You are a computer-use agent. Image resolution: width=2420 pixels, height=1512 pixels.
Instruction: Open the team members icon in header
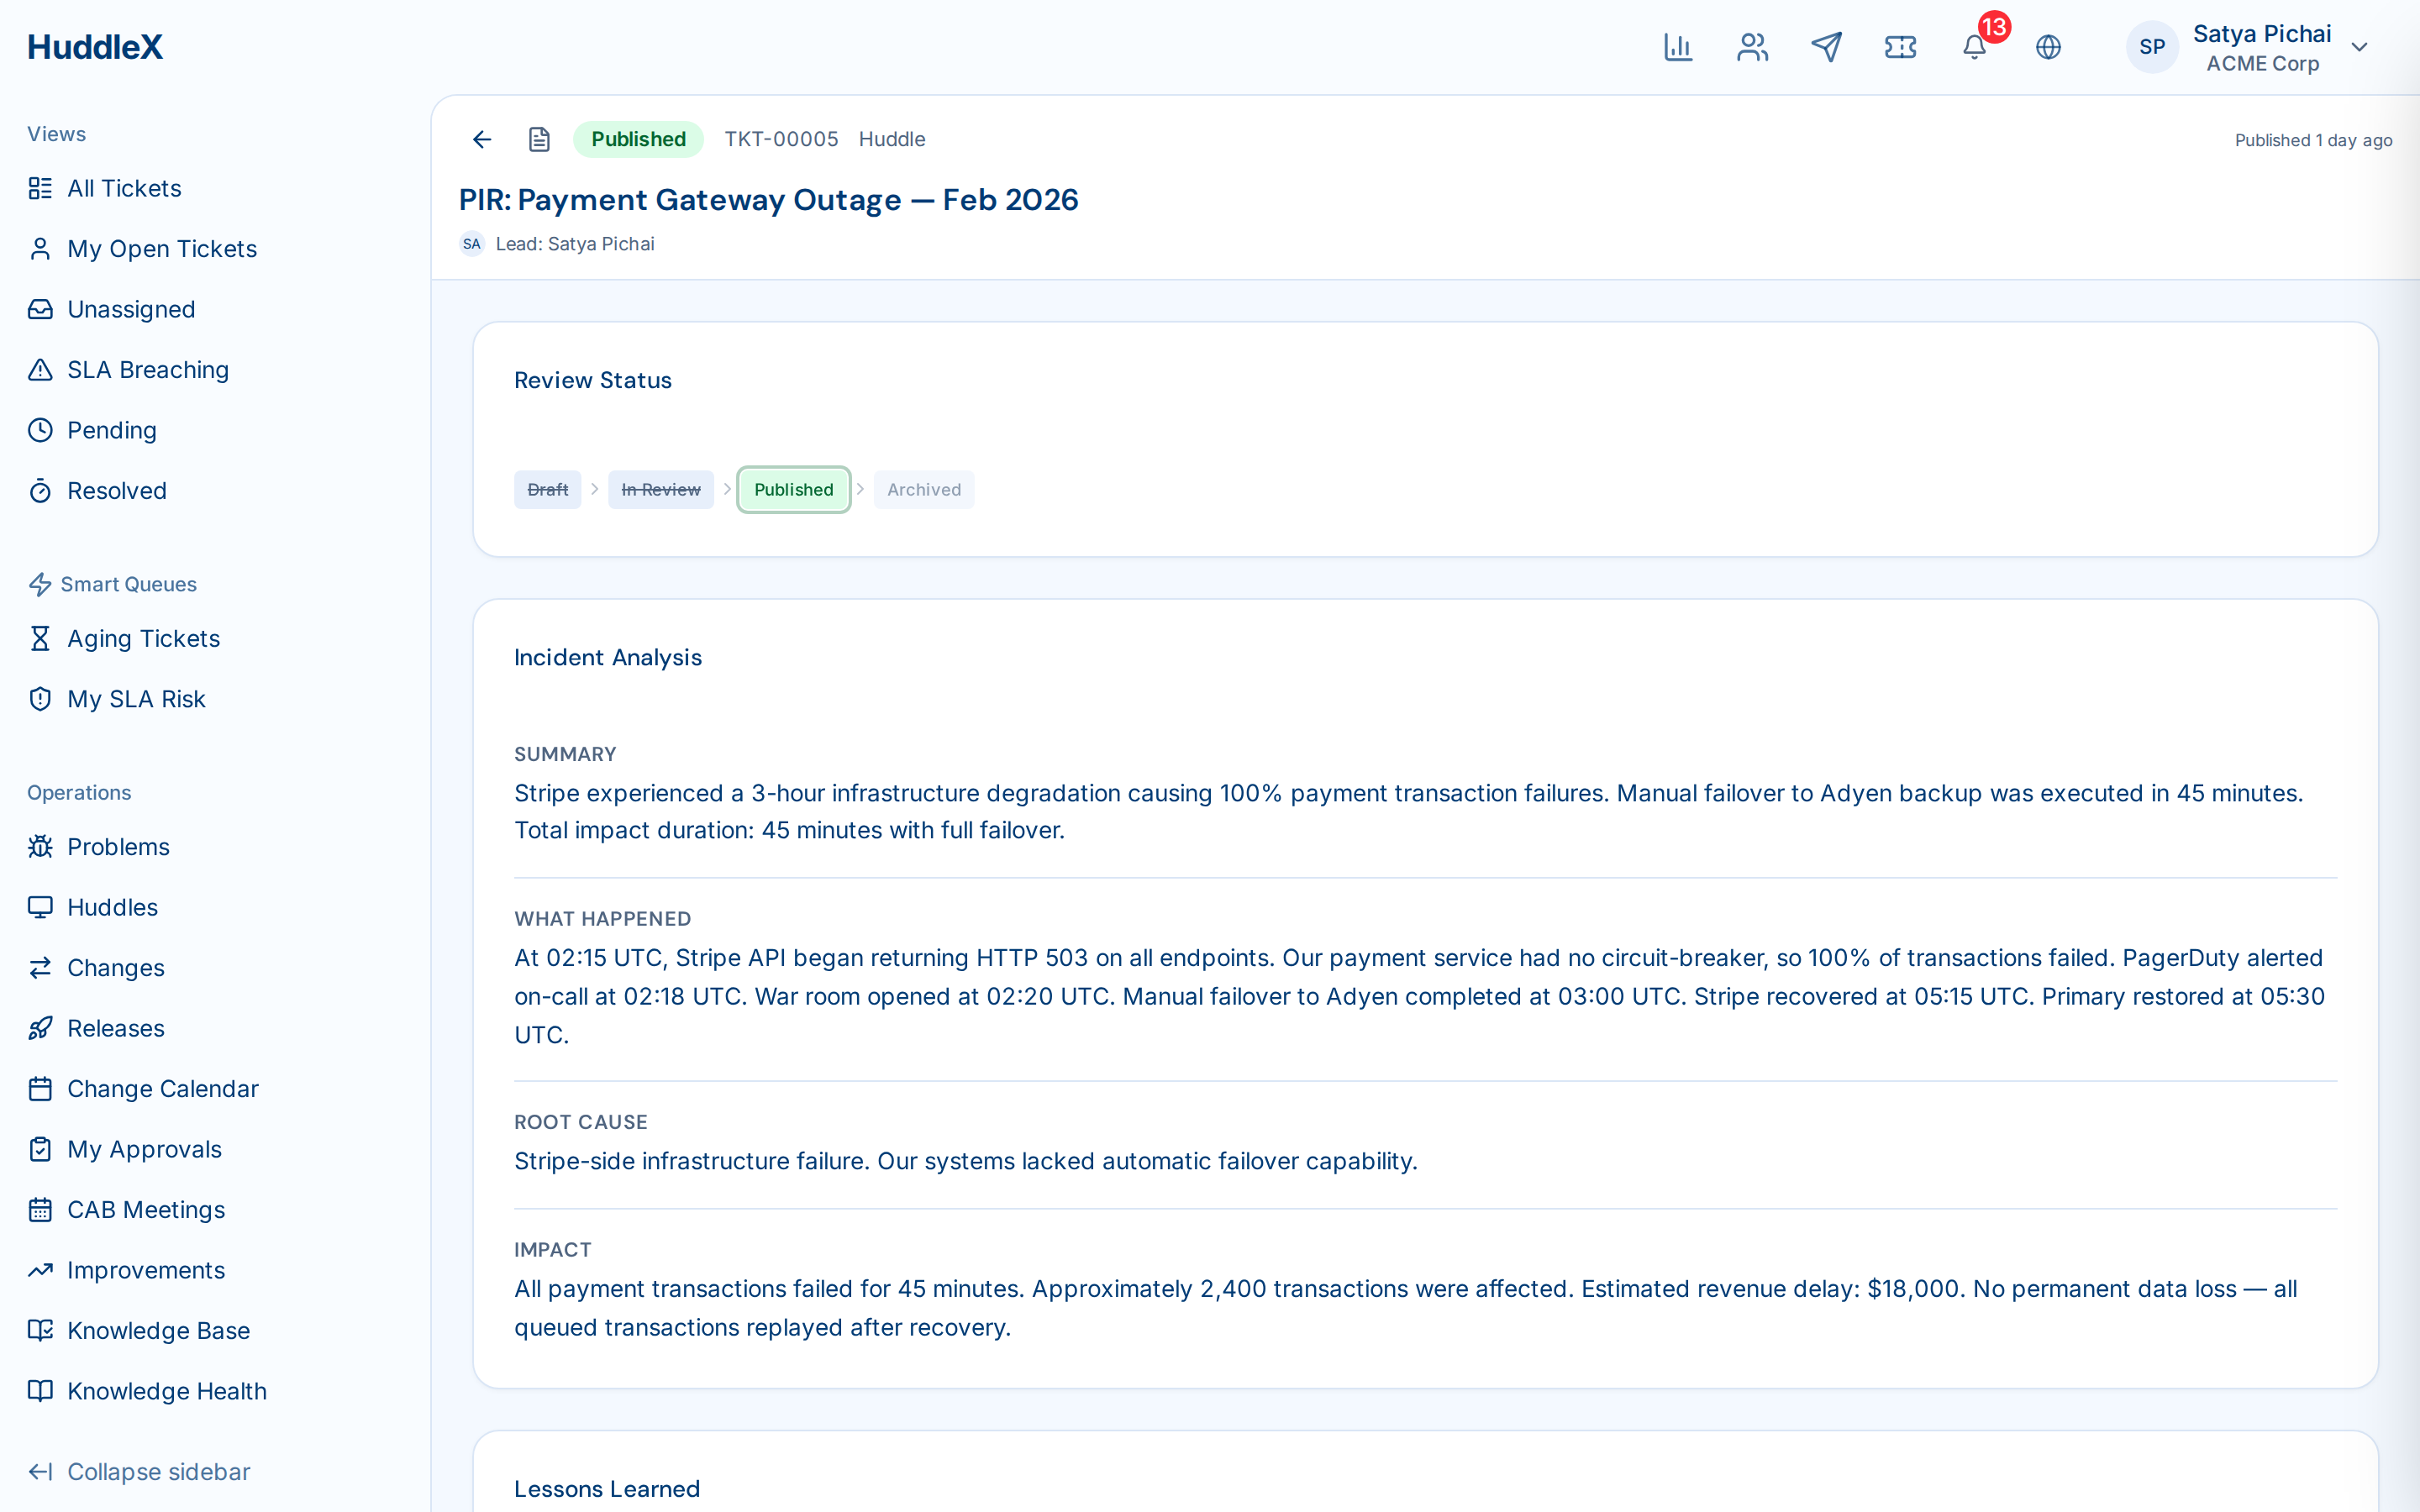click(1752, 47)
